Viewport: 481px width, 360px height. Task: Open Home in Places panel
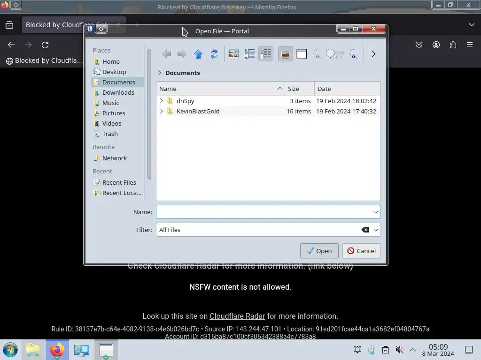[x=117, y=61]
